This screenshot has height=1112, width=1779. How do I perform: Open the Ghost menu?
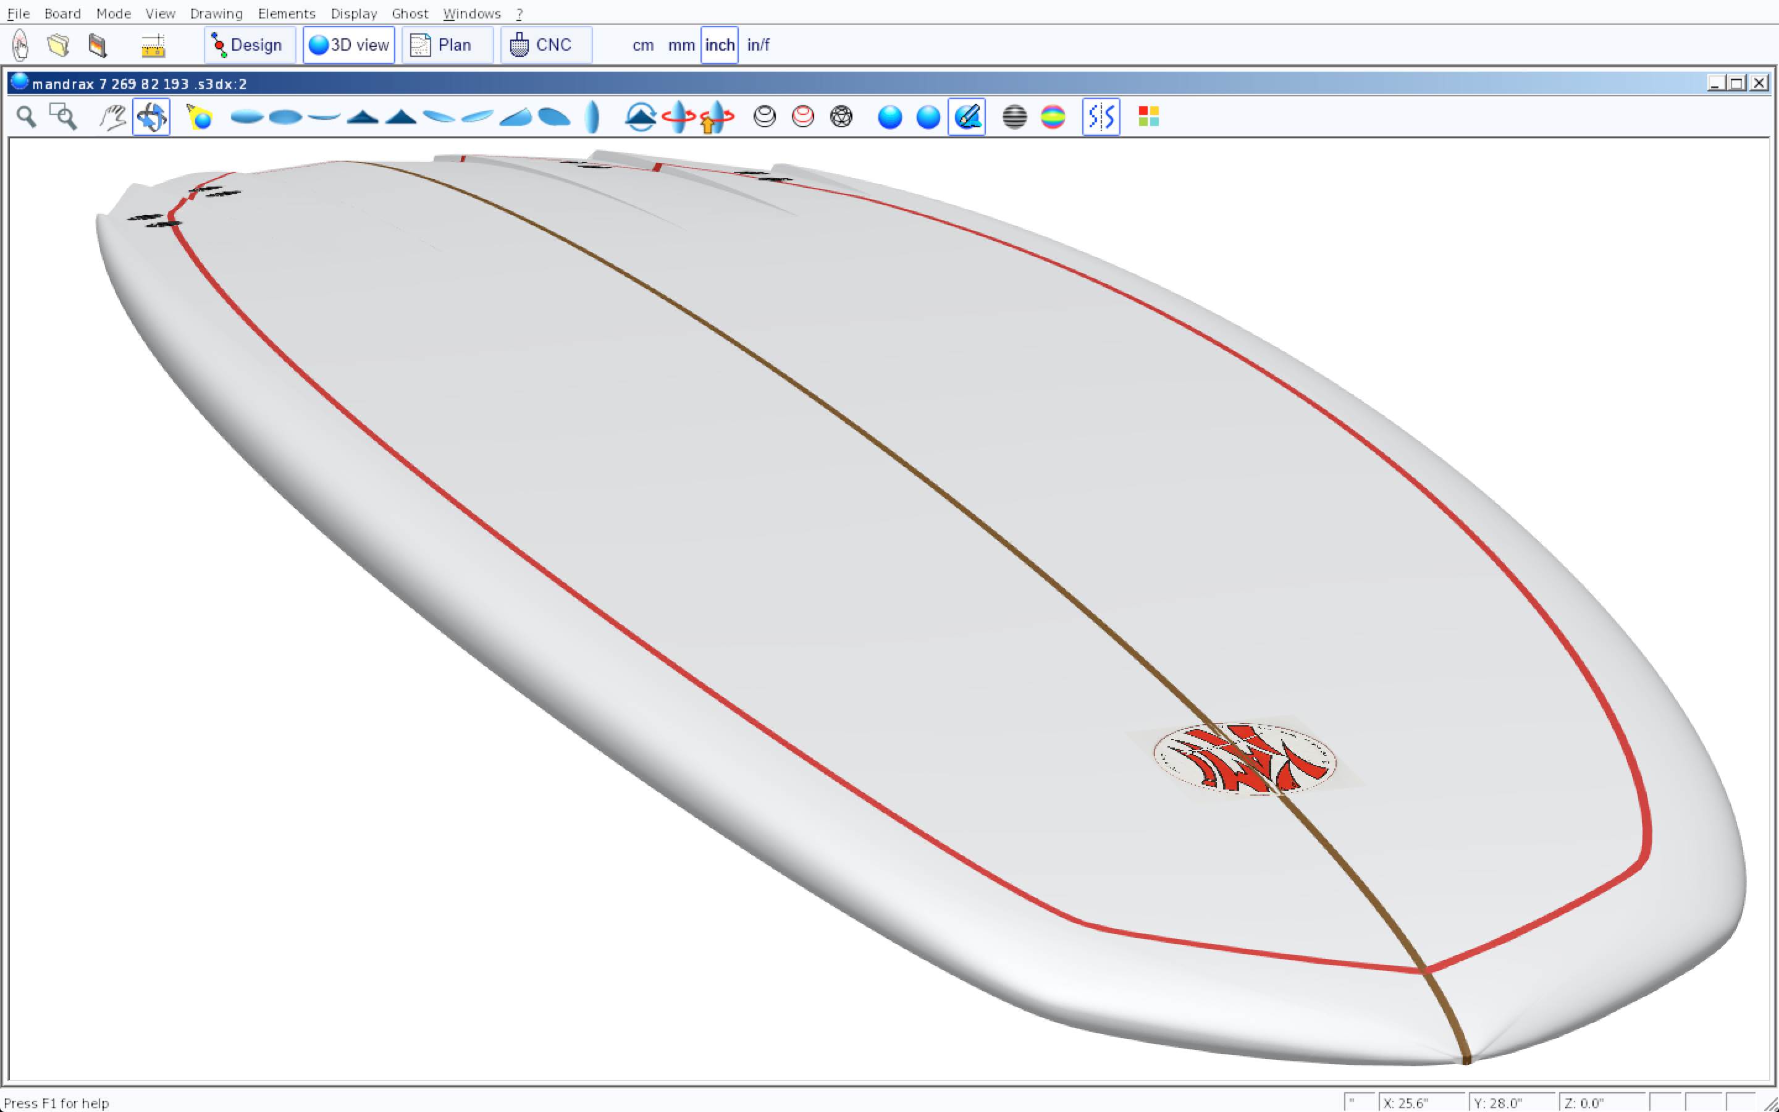[x=410, y=13]
